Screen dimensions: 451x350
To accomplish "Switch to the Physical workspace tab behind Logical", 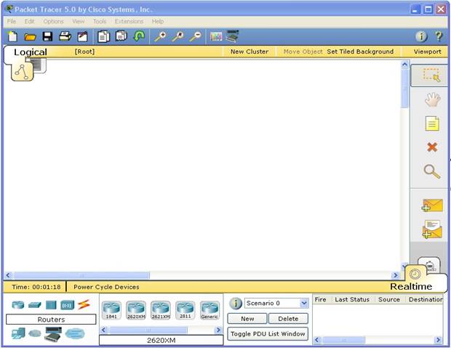I will (x=39, y=65).
